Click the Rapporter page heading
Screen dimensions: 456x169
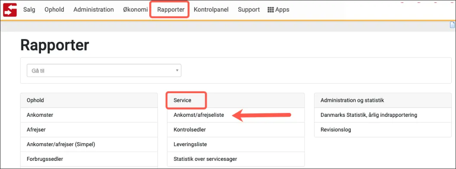[x=55, y=46]
